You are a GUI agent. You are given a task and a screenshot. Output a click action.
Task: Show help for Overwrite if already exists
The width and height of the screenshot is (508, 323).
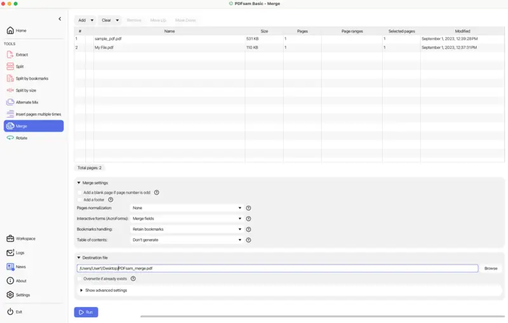(133, 278)
